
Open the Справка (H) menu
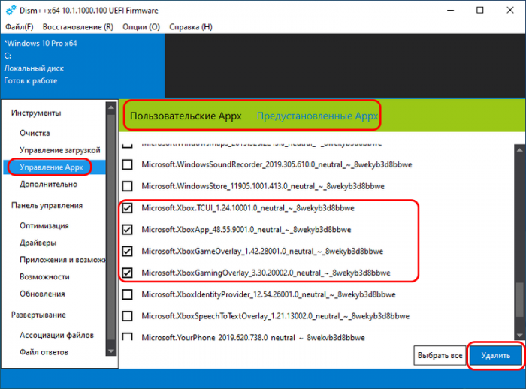(191, 27)
